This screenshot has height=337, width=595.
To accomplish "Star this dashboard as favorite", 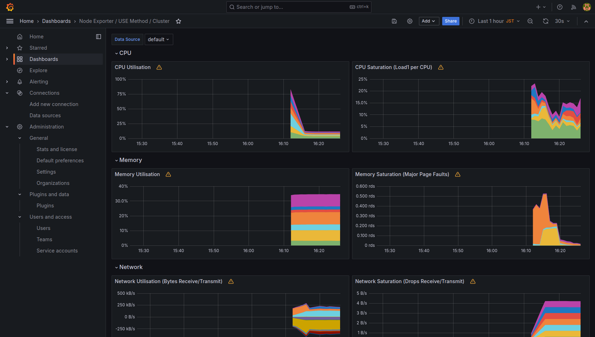I will coord(178,21).
